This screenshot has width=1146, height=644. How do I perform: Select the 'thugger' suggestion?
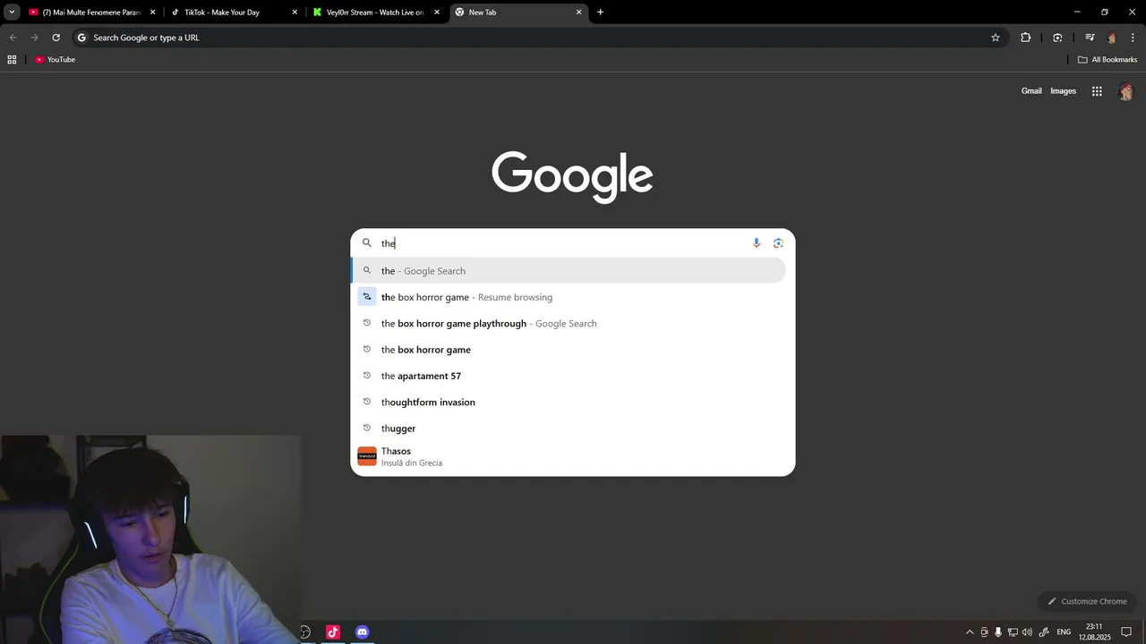point(569,428)
